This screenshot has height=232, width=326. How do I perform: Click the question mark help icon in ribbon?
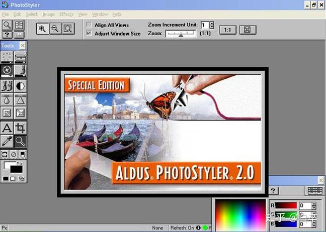tap(7, 35)
